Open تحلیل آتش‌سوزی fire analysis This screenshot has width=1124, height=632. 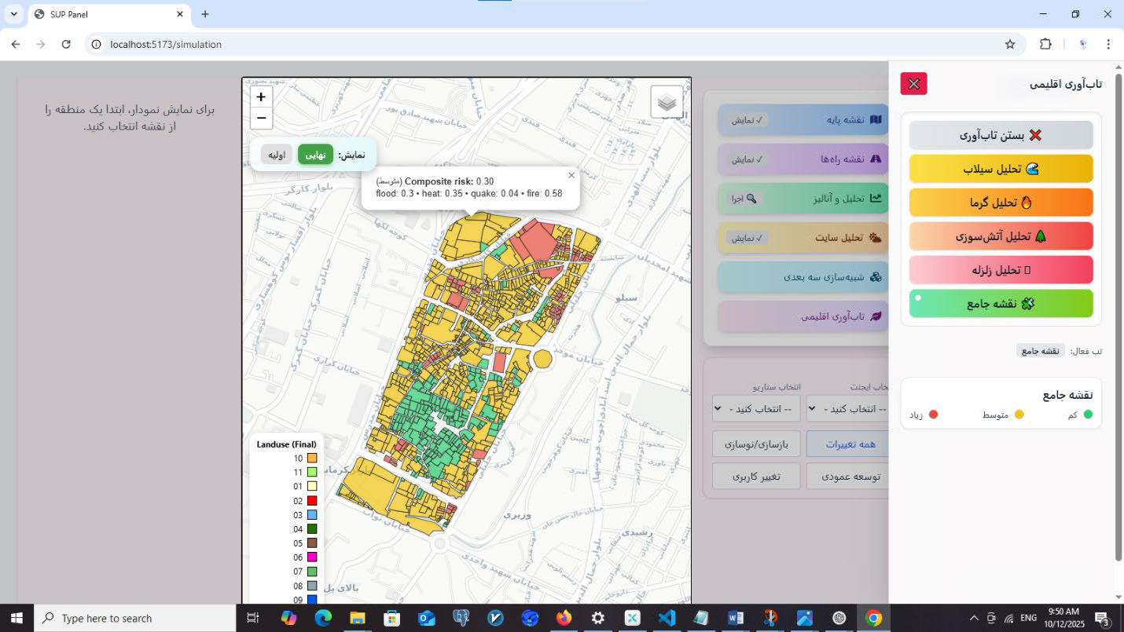coord(1001,236)
